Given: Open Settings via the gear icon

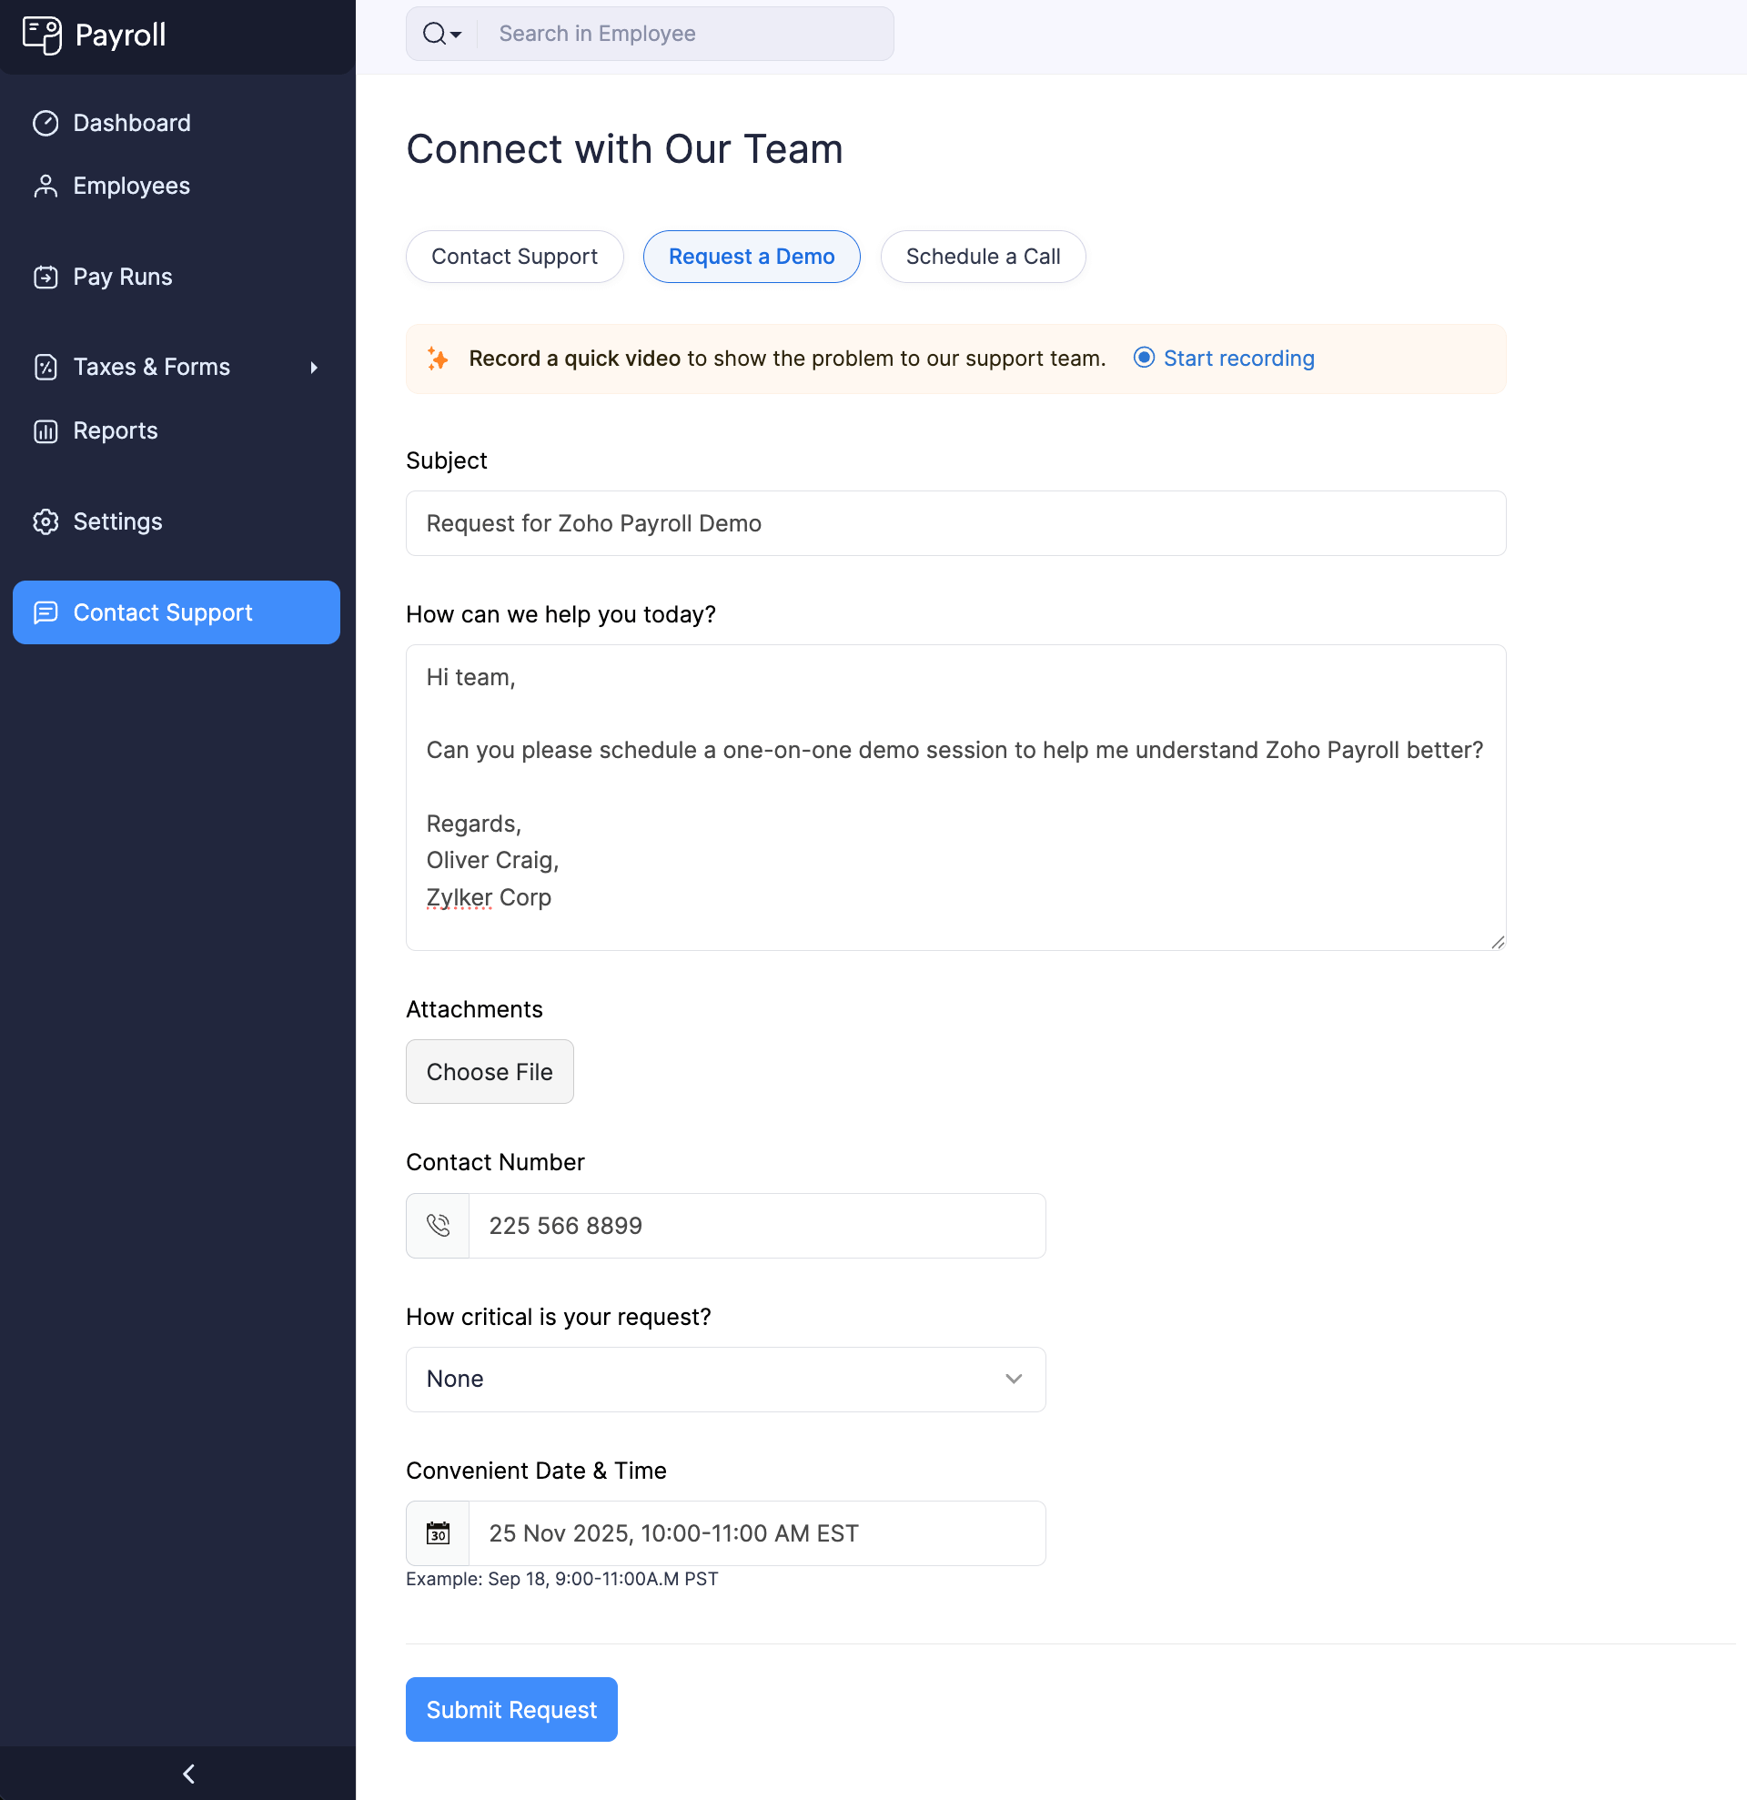Looking at the screenshot, I should click(45, 521).
